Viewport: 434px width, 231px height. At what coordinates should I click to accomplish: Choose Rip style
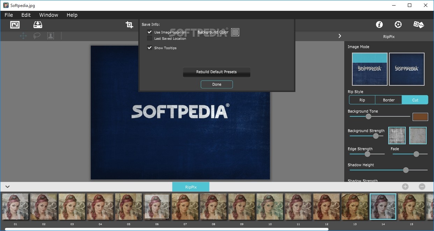tap(362, 100)
